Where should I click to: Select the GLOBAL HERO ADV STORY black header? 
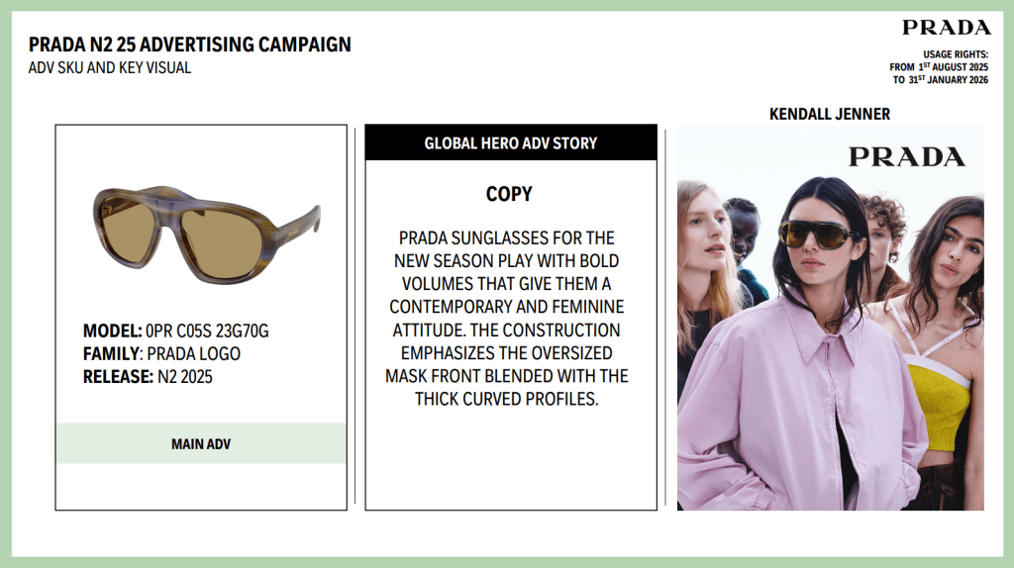tap(511, 143)
